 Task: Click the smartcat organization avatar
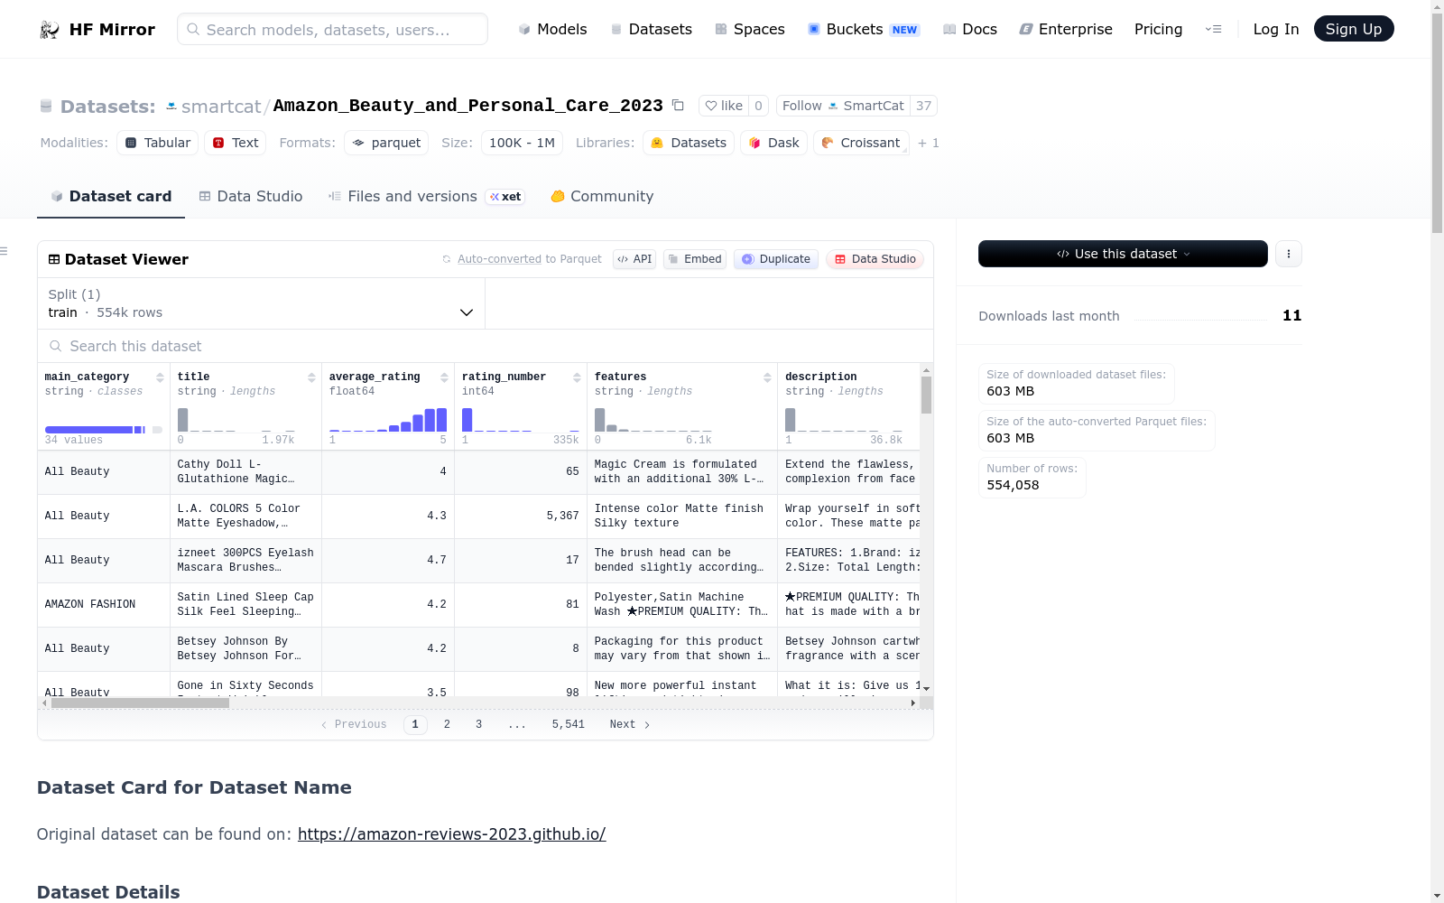(171, 107)
